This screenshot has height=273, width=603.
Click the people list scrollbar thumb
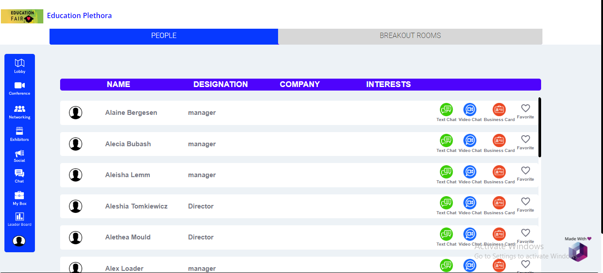[x=539, y=127]
